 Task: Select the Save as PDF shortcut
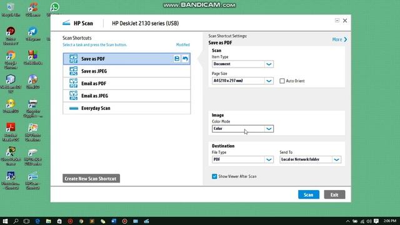point(126,59)
